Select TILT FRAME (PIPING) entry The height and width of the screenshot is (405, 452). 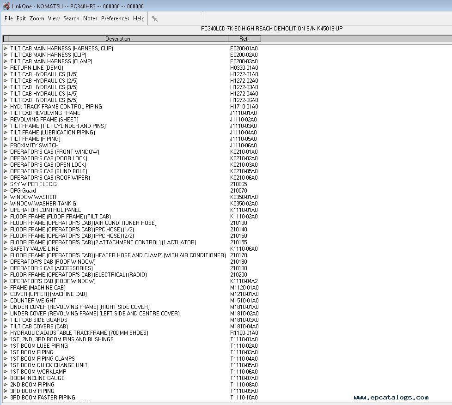click(x=36, y=139)
